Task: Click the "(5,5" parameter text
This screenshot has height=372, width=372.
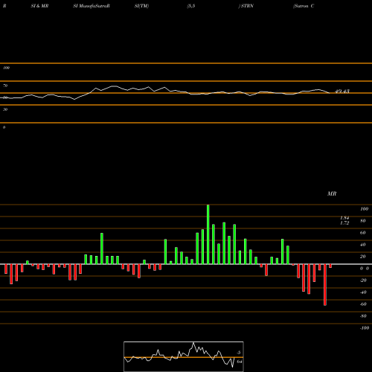Action: tap(191, 6)
